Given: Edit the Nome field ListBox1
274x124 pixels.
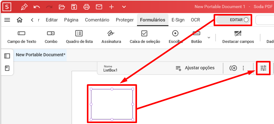Looking at the screenshot, I should pyautogui.click(x=111, y=69).
